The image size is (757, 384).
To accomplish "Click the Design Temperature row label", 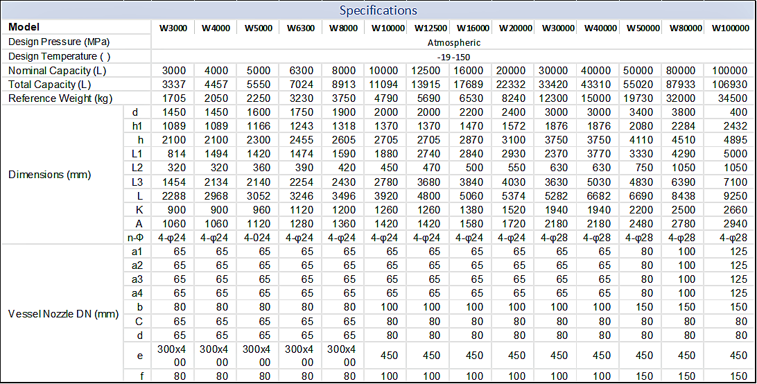I will coord(60,56).
